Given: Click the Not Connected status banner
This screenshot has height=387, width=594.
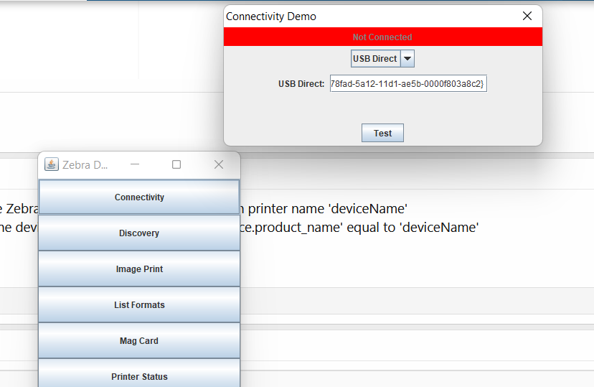Looking at the screenshot, I should (382, 37).
